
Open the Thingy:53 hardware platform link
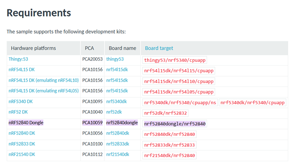[18, 59]
